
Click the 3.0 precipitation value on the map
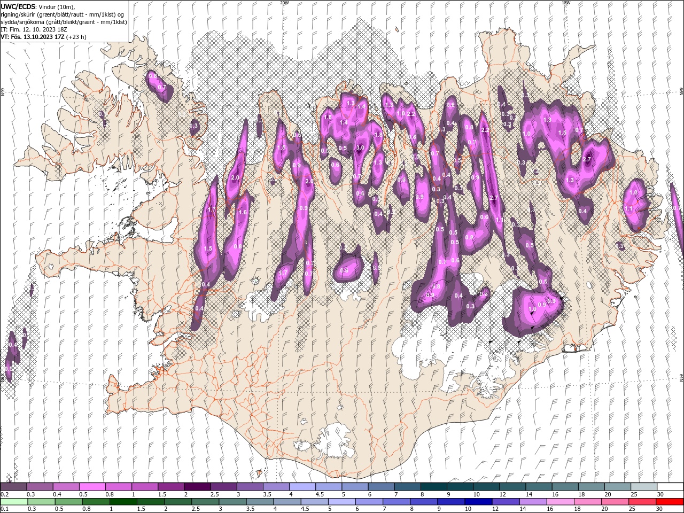[x=360, y=148]
